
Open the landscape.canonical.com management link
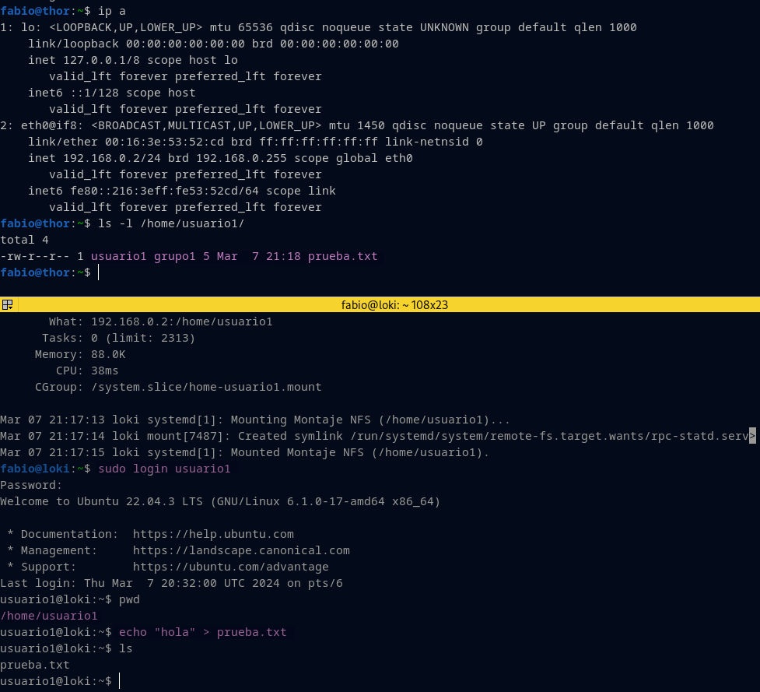[x=240, y=550]
